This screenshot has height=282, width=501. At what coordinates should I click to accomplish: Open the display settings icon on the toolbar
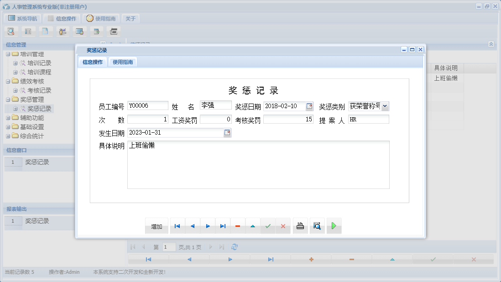(78, 31)
